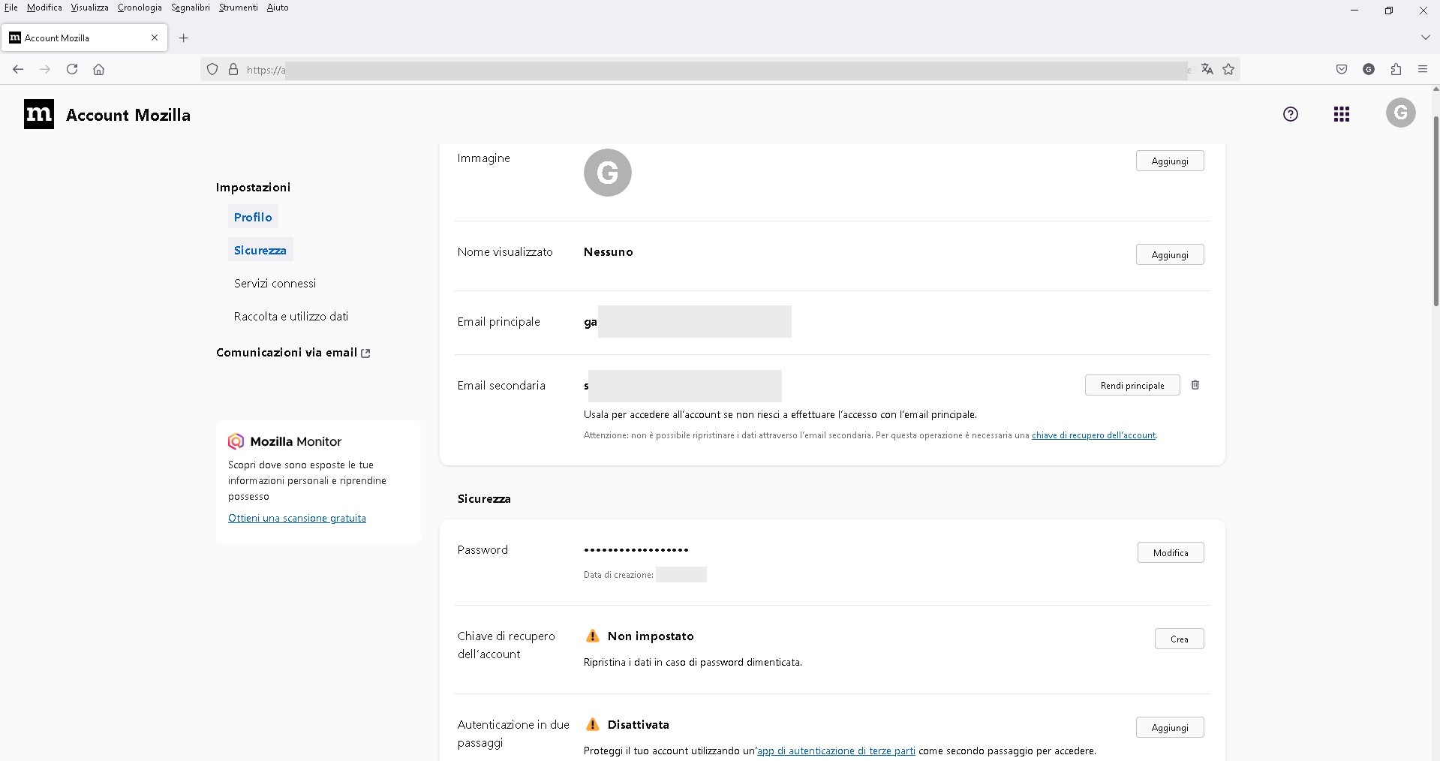The width and height of the screenshot is (1440, 761).
Task: Open the Firefox hamburger application menu
Action: click(1423, 69)
